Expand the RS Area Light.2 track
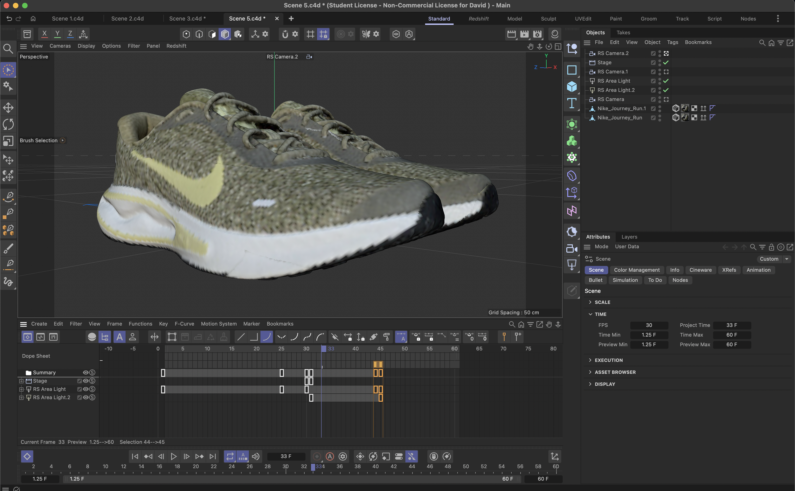 pos(21,398)
